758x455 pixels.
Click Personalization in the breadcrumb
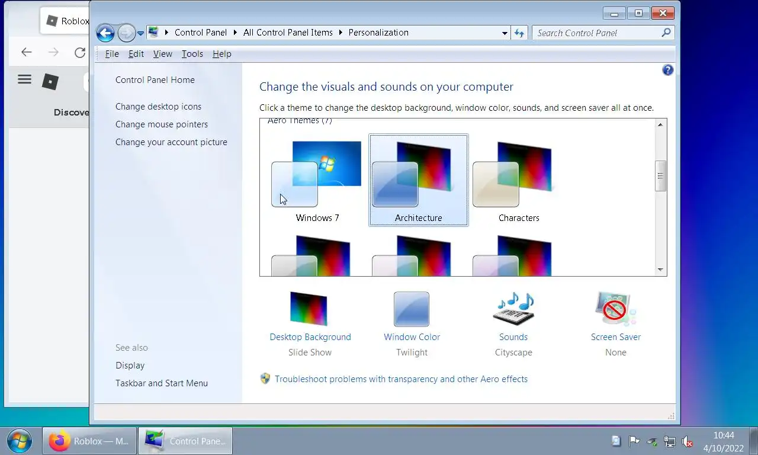(378, 33)
